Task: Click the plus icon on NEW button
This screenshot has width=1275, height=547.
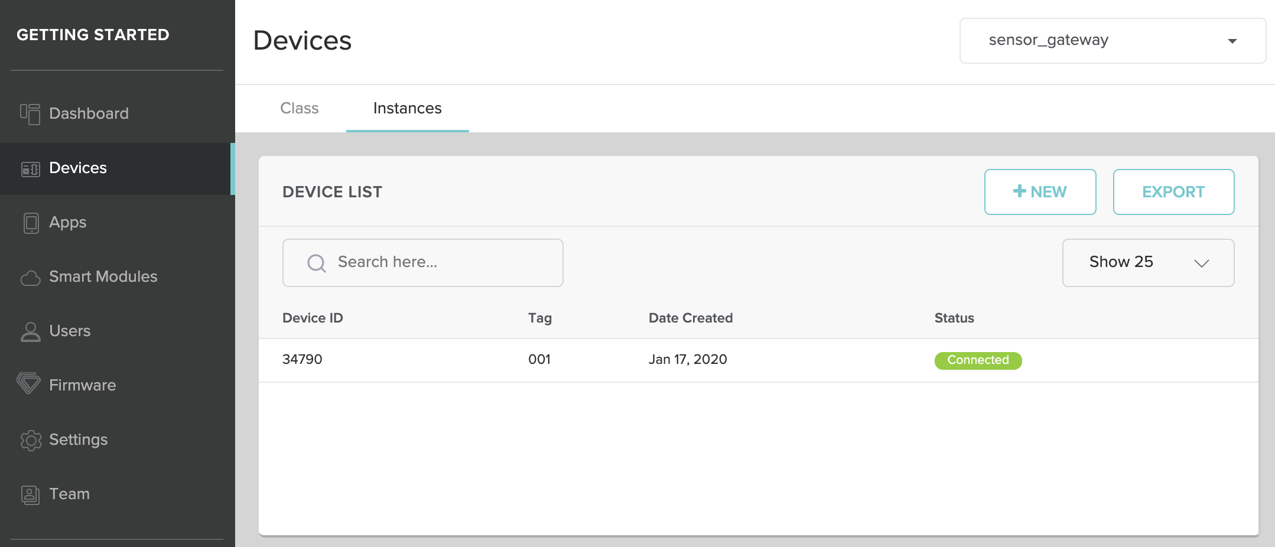Action: [x=1019, y=191]
